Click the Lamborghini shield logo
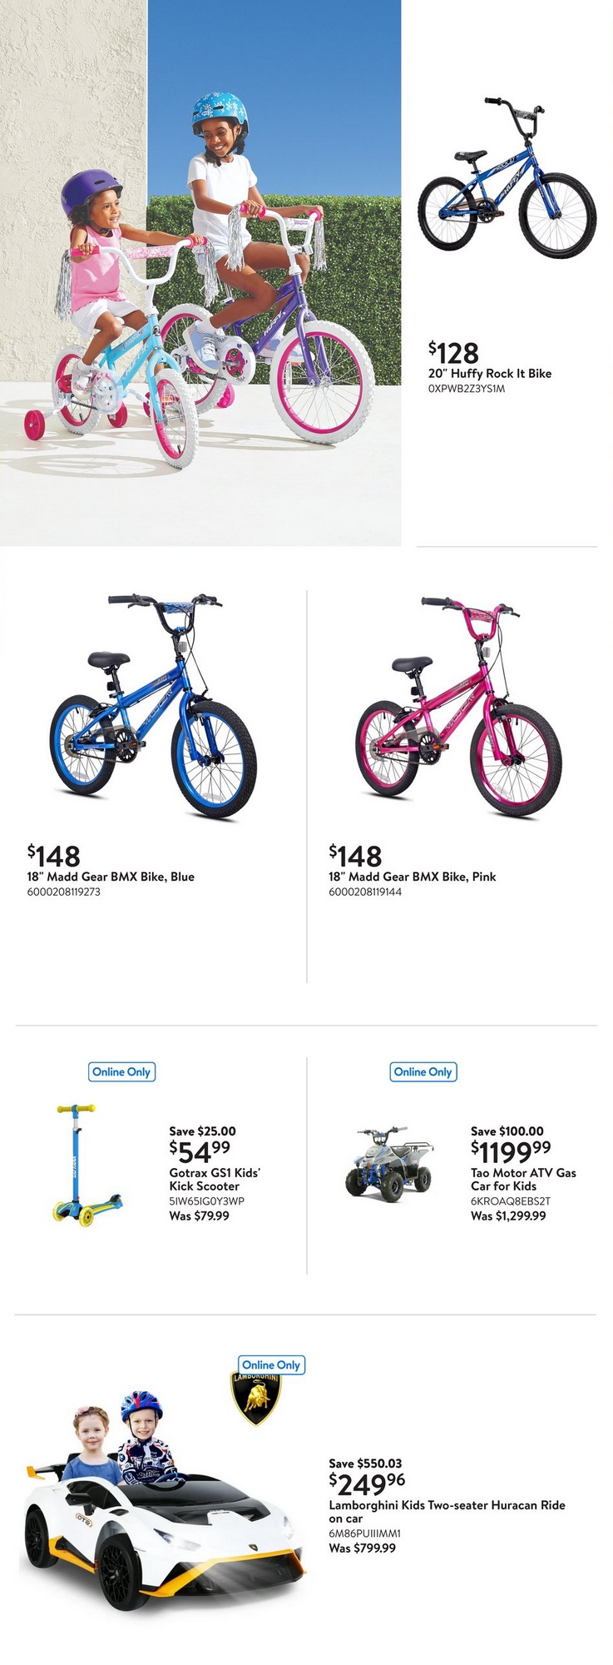 point(255,1399)
